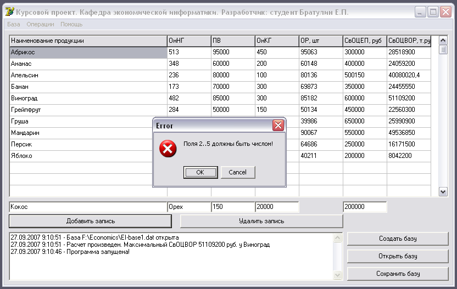The height and width of the screenshot is (289, 457).
Task: Select the Мандарин row name cell
Action: [81, 133]
